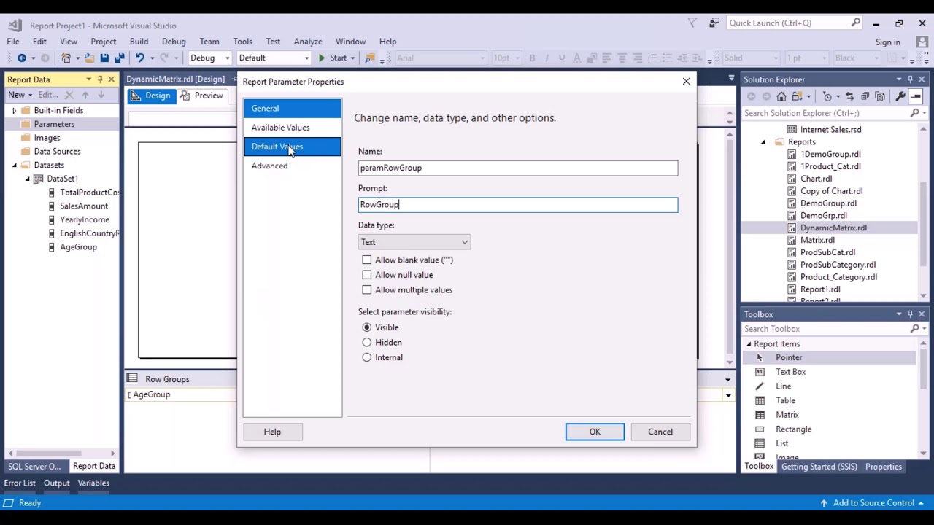Click the Save toolbar icon
The height and width of the screenshot is (525, 934).
(104, 58)
